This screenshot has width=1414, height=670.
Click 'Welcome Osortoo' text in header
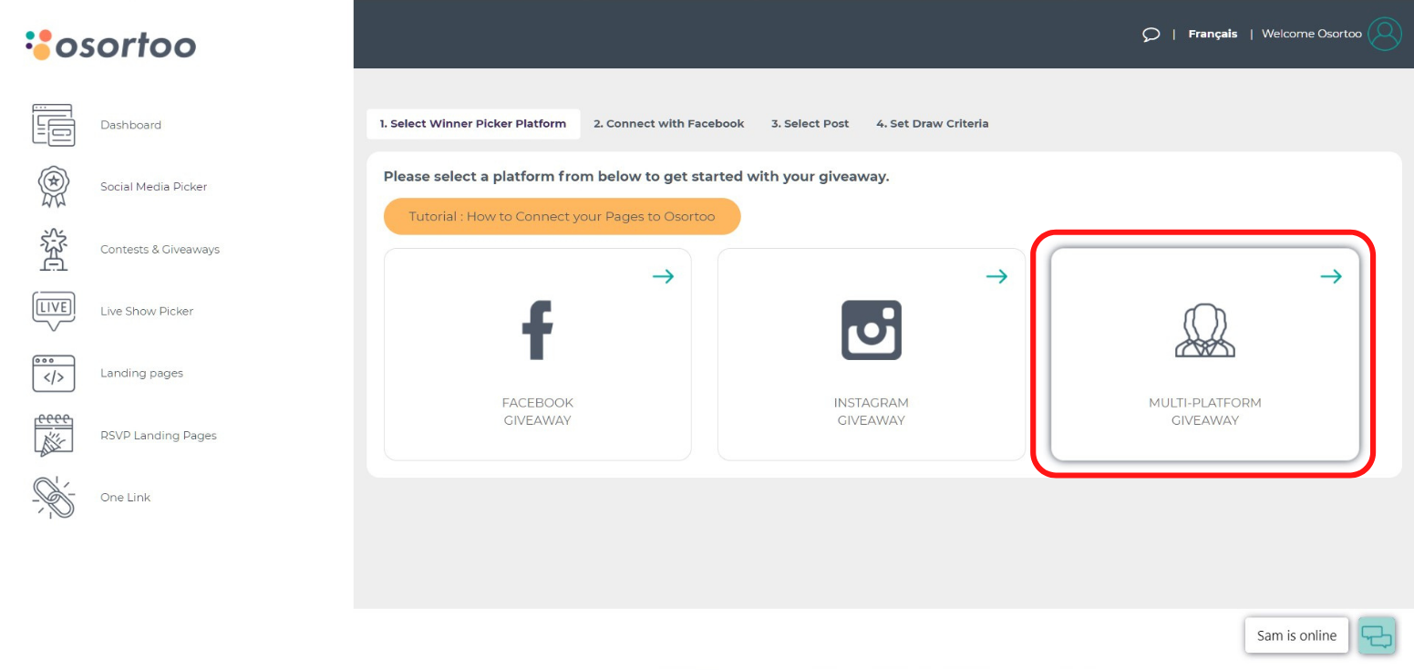point(1312,34)
